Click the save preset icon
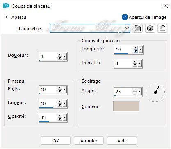 138,28
